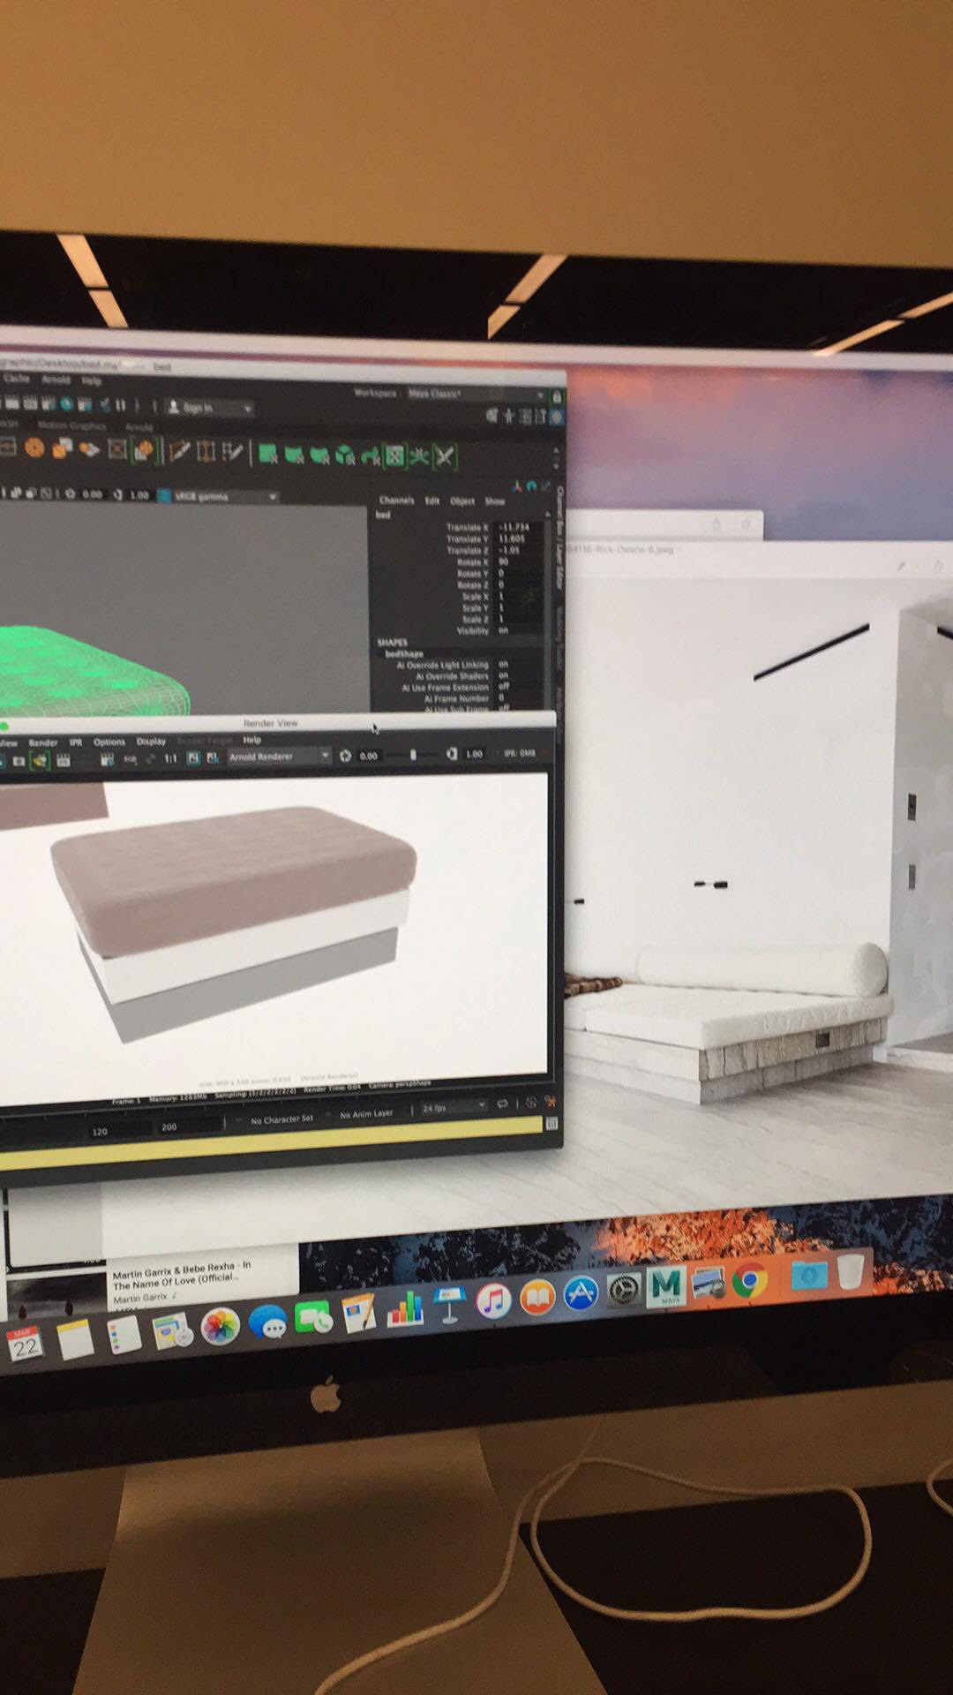The image size is (953, 1695).
Task: Adjust the Render View exposure slider
Action: click(412, 755)
